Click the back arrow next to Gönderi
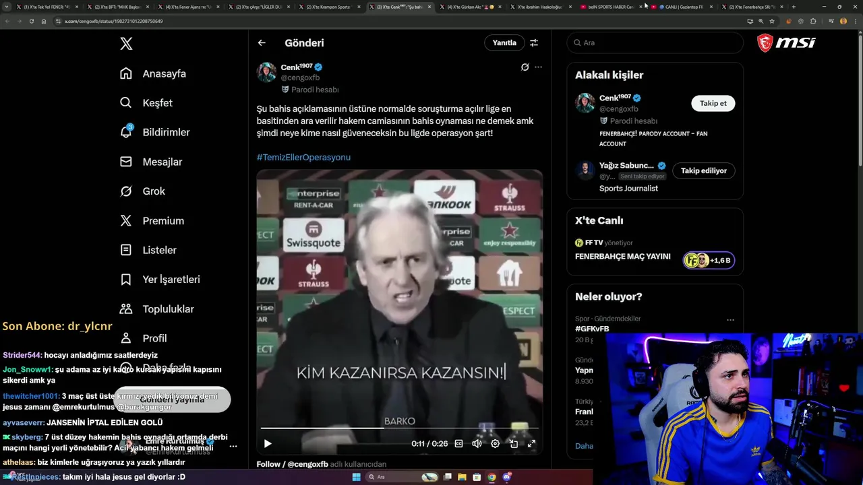This screenshot has height=485, width=863. (262, 42)
